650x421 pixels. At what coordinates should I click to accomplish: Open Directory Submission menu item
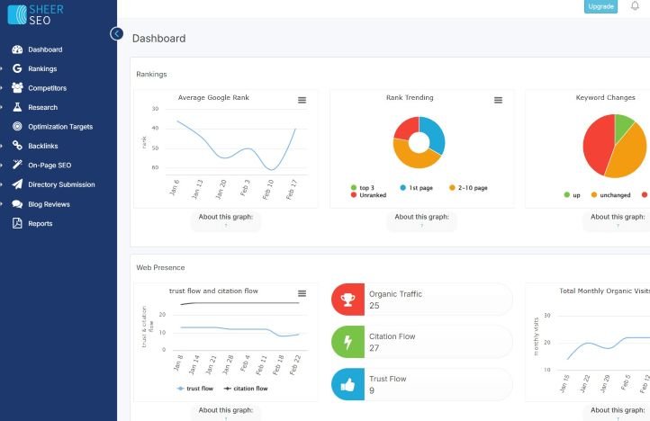pos(61,184)
